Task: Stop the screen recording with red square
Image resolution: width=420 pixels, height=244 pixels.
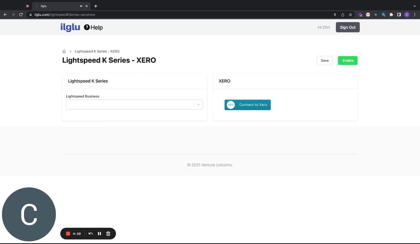Action: pyautogui.click(x=68, y=233)
